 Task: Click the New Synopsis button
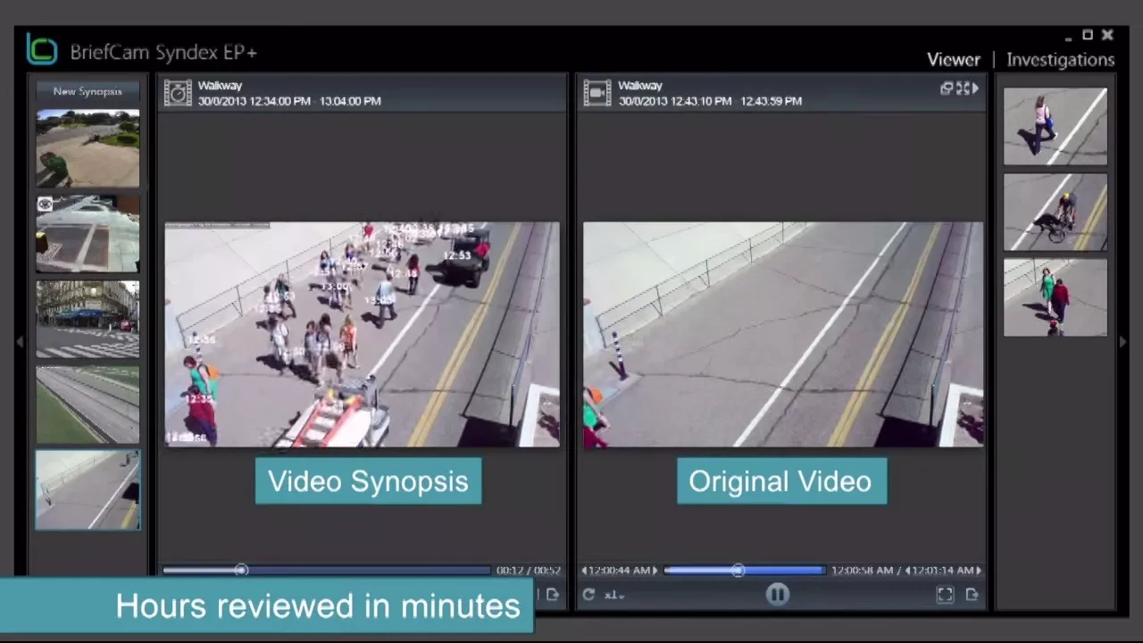88,91
